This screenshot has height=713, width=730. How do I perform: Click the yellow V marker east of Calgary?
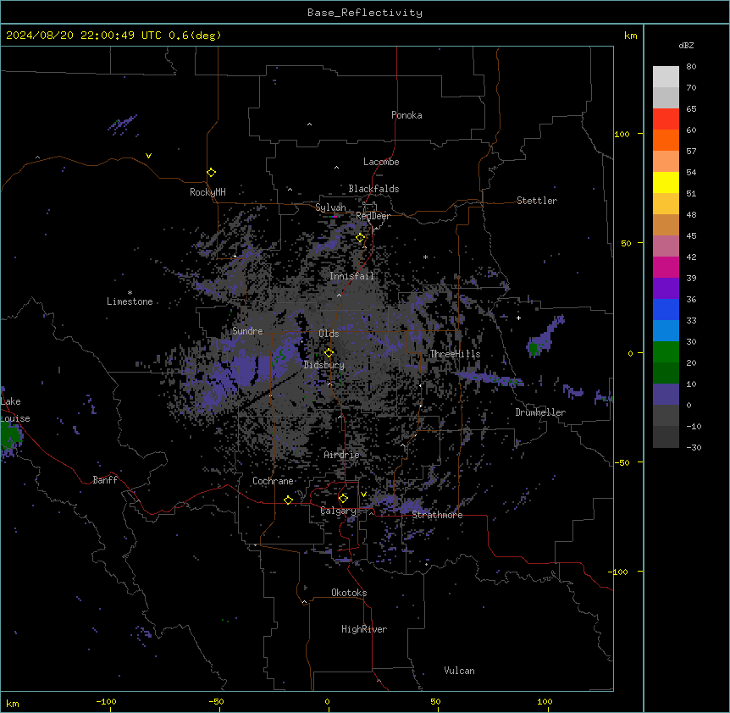(363, 495)
